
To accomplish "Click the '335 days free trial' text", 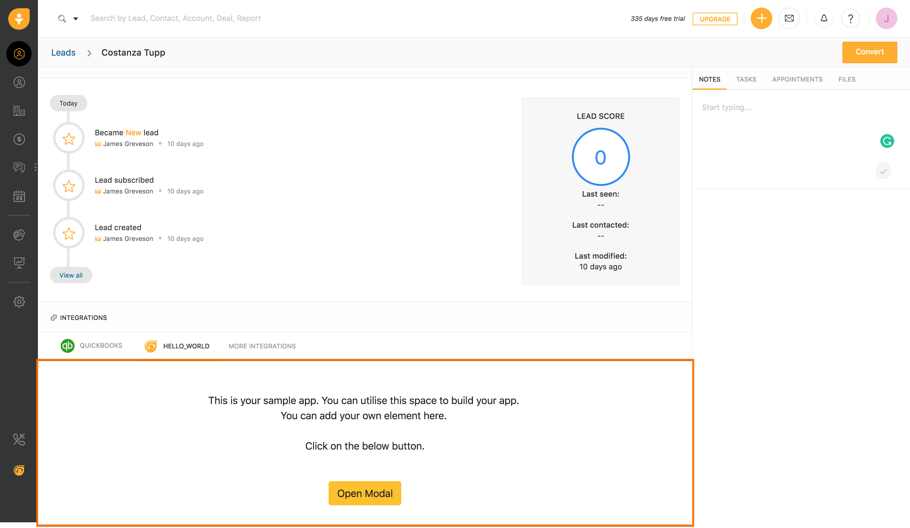I will 657,18.
